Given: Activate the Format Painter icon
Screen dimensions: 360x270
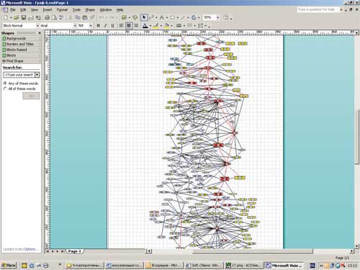Looking at the screenshot, I should [x=92, y=17].
